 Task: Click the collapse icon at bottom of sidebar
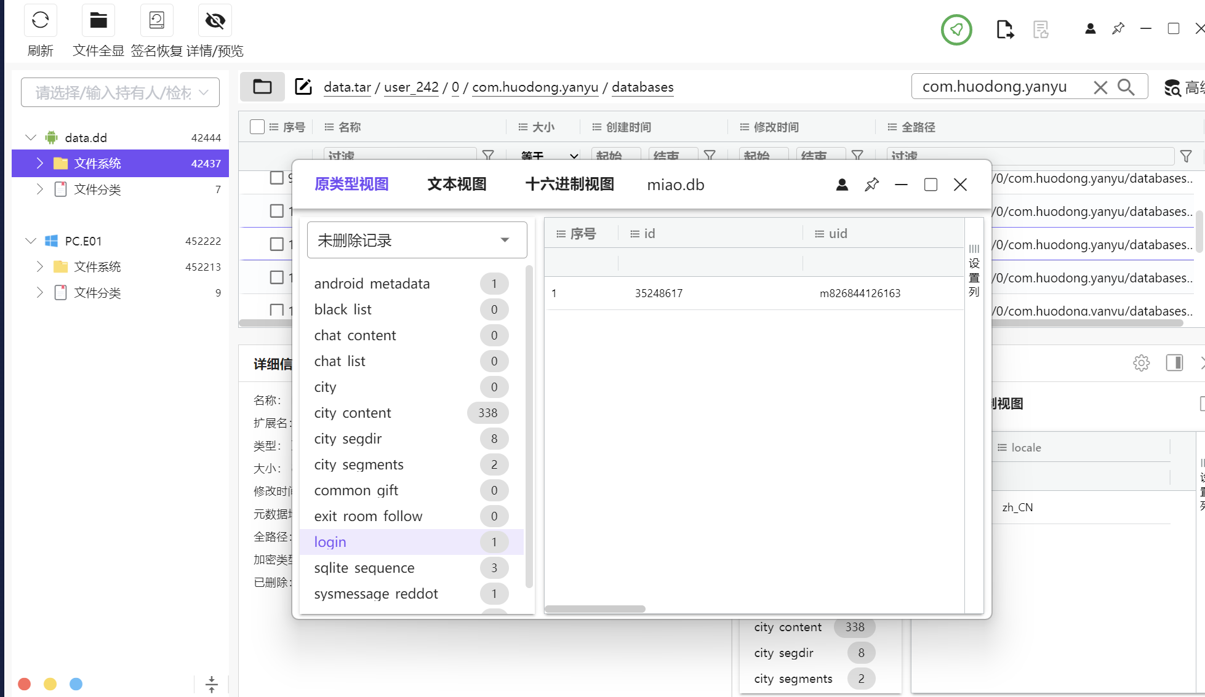[x=212, y=684]
